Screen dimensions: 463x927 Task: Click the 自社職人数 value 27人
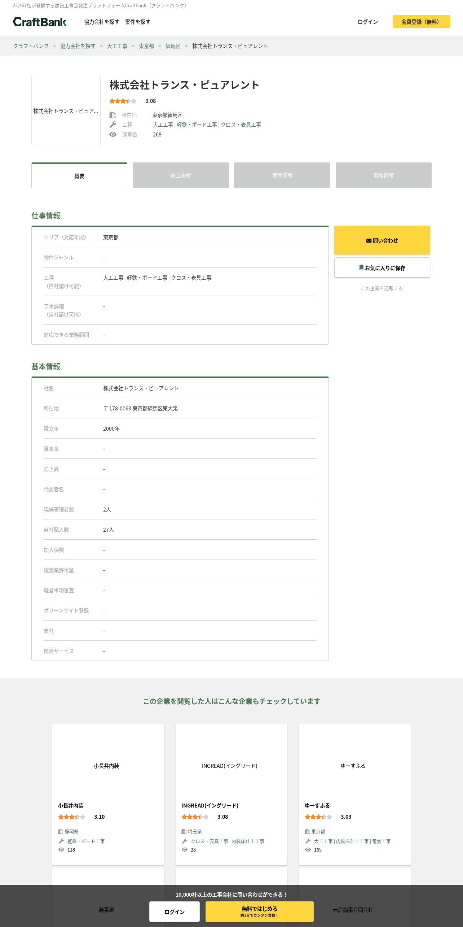(109, 530)
